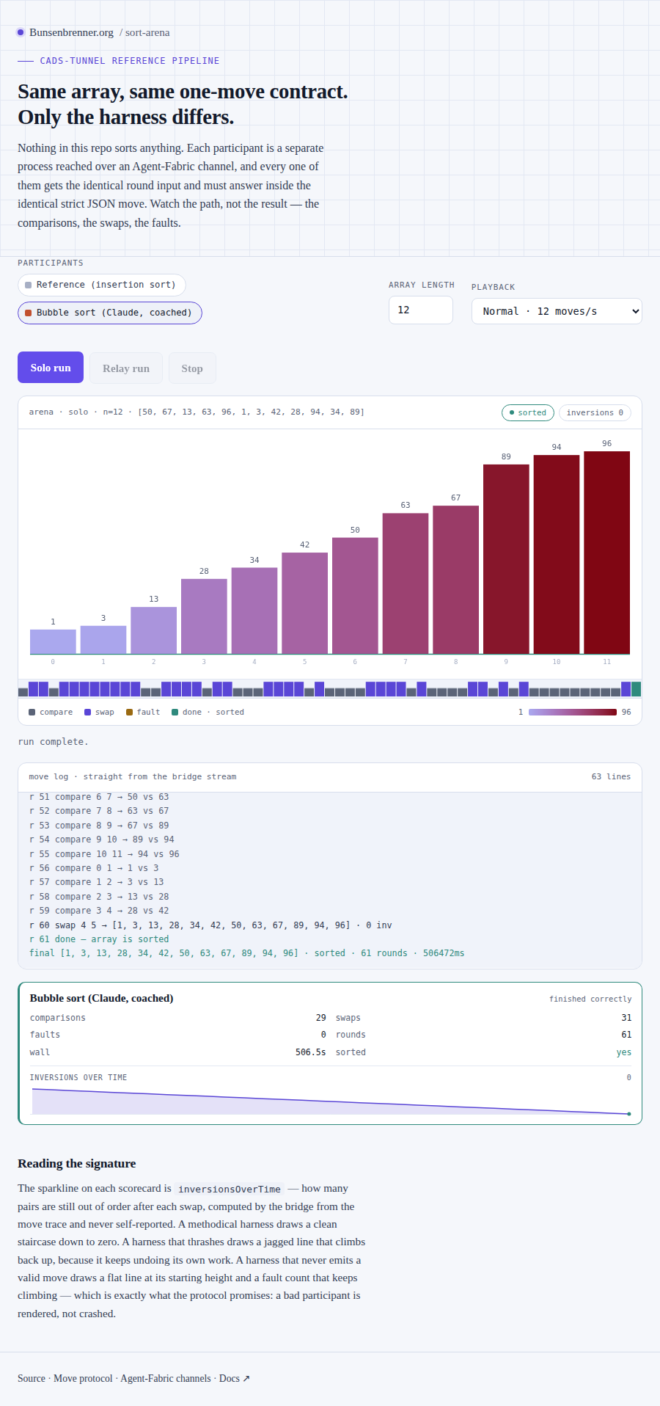Screen dimensions: 660x1406
Task: Click the comparisons value 29
Action: (x=320, y=1018)
